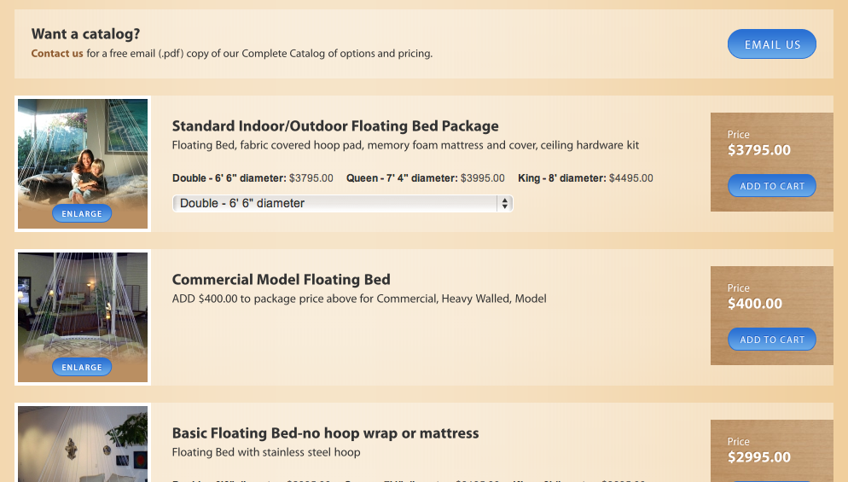Click the $2995.00 price label
Viewport: 848px width, 482px height.
pos(758,457)
